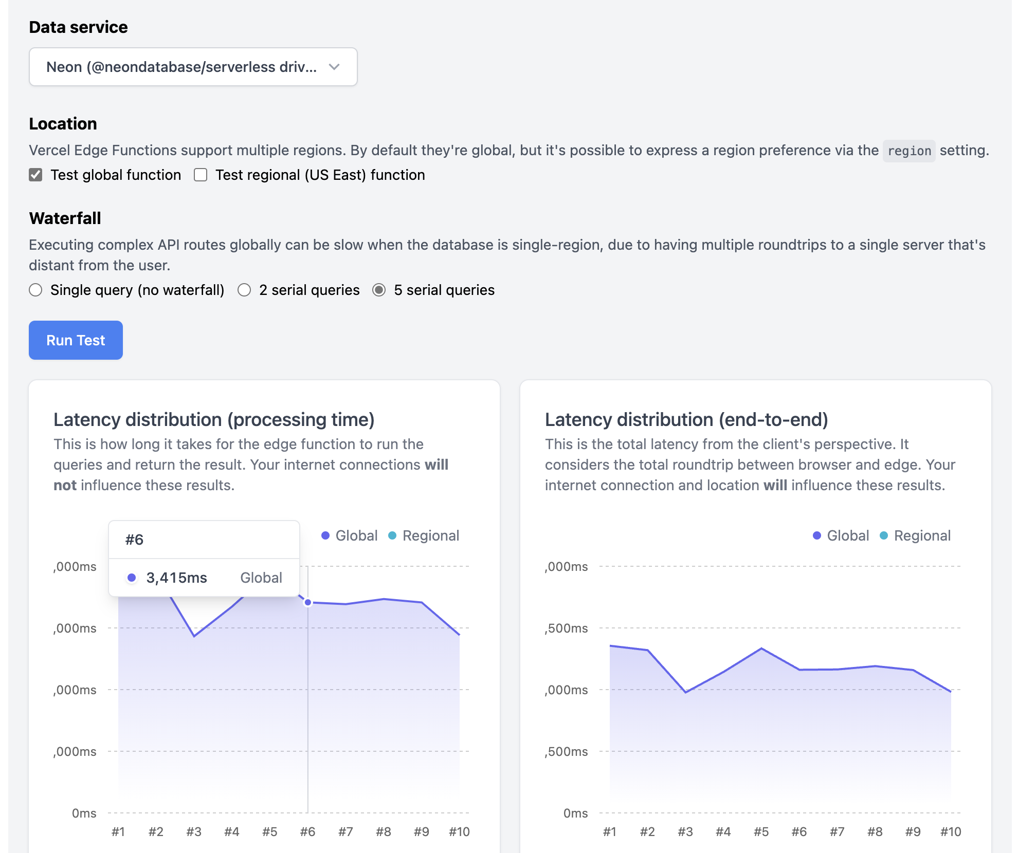Click #3 x-axis label in processing chart
1018x853 pixels.
coord(194,831)
